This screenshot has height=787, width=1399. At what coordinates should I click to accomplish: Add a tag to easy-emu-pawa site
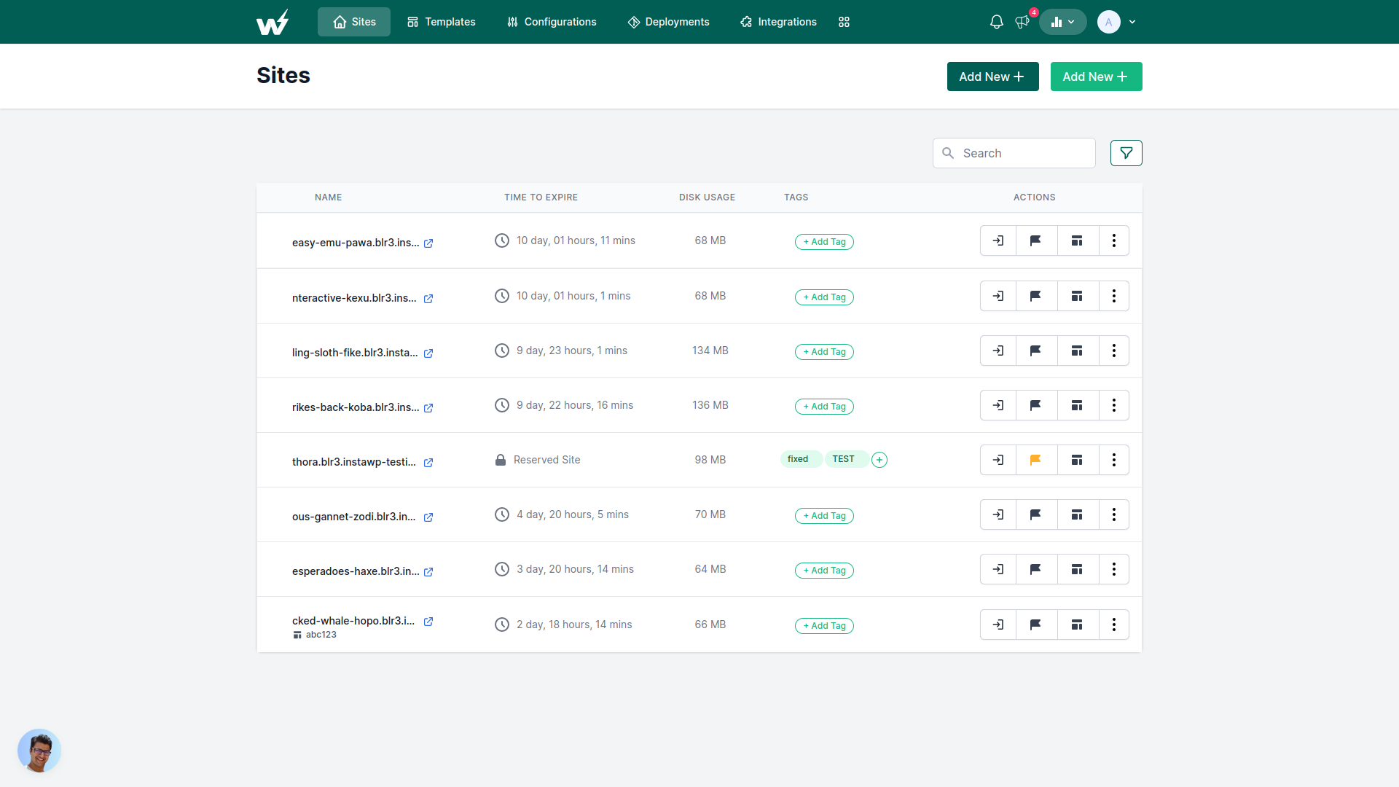coord(824,242)
